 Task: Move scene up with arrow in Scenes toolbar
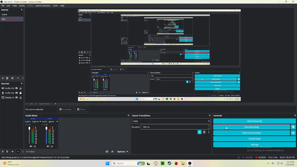(18, 78)
